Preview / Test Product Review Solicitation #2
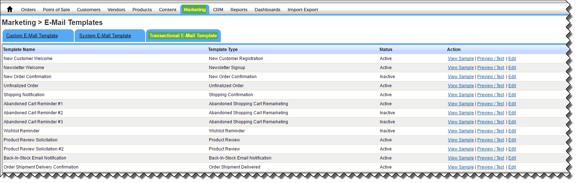The image size is (576, 183). [491, 149]
